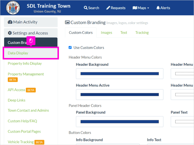
Task: Click the Main Activity dashboard gauge icon
Action: click(10, 22)
